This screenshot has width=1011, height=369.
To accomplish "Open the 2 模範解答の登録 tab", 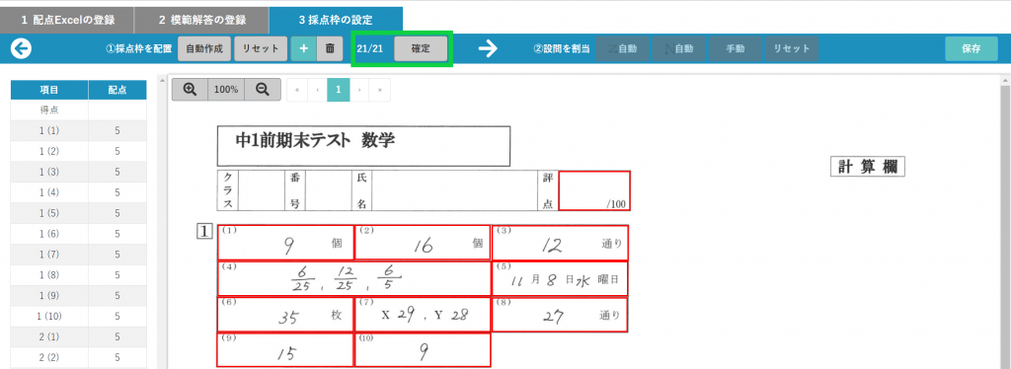I will click(x=201, y=20).
